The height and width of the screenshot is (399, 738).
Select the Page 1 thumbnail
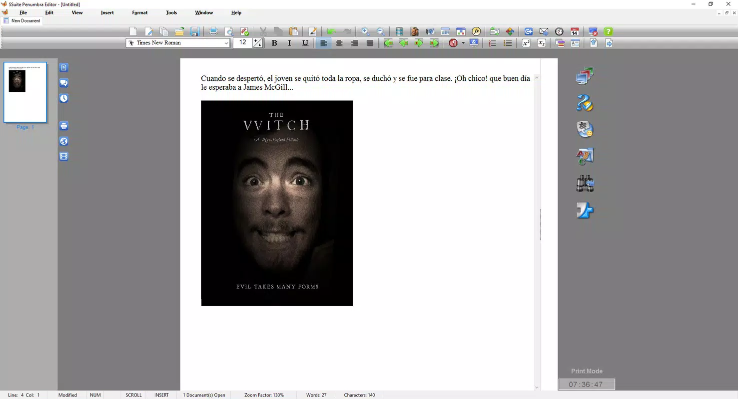pyautogui.click(x=25, y=92)
